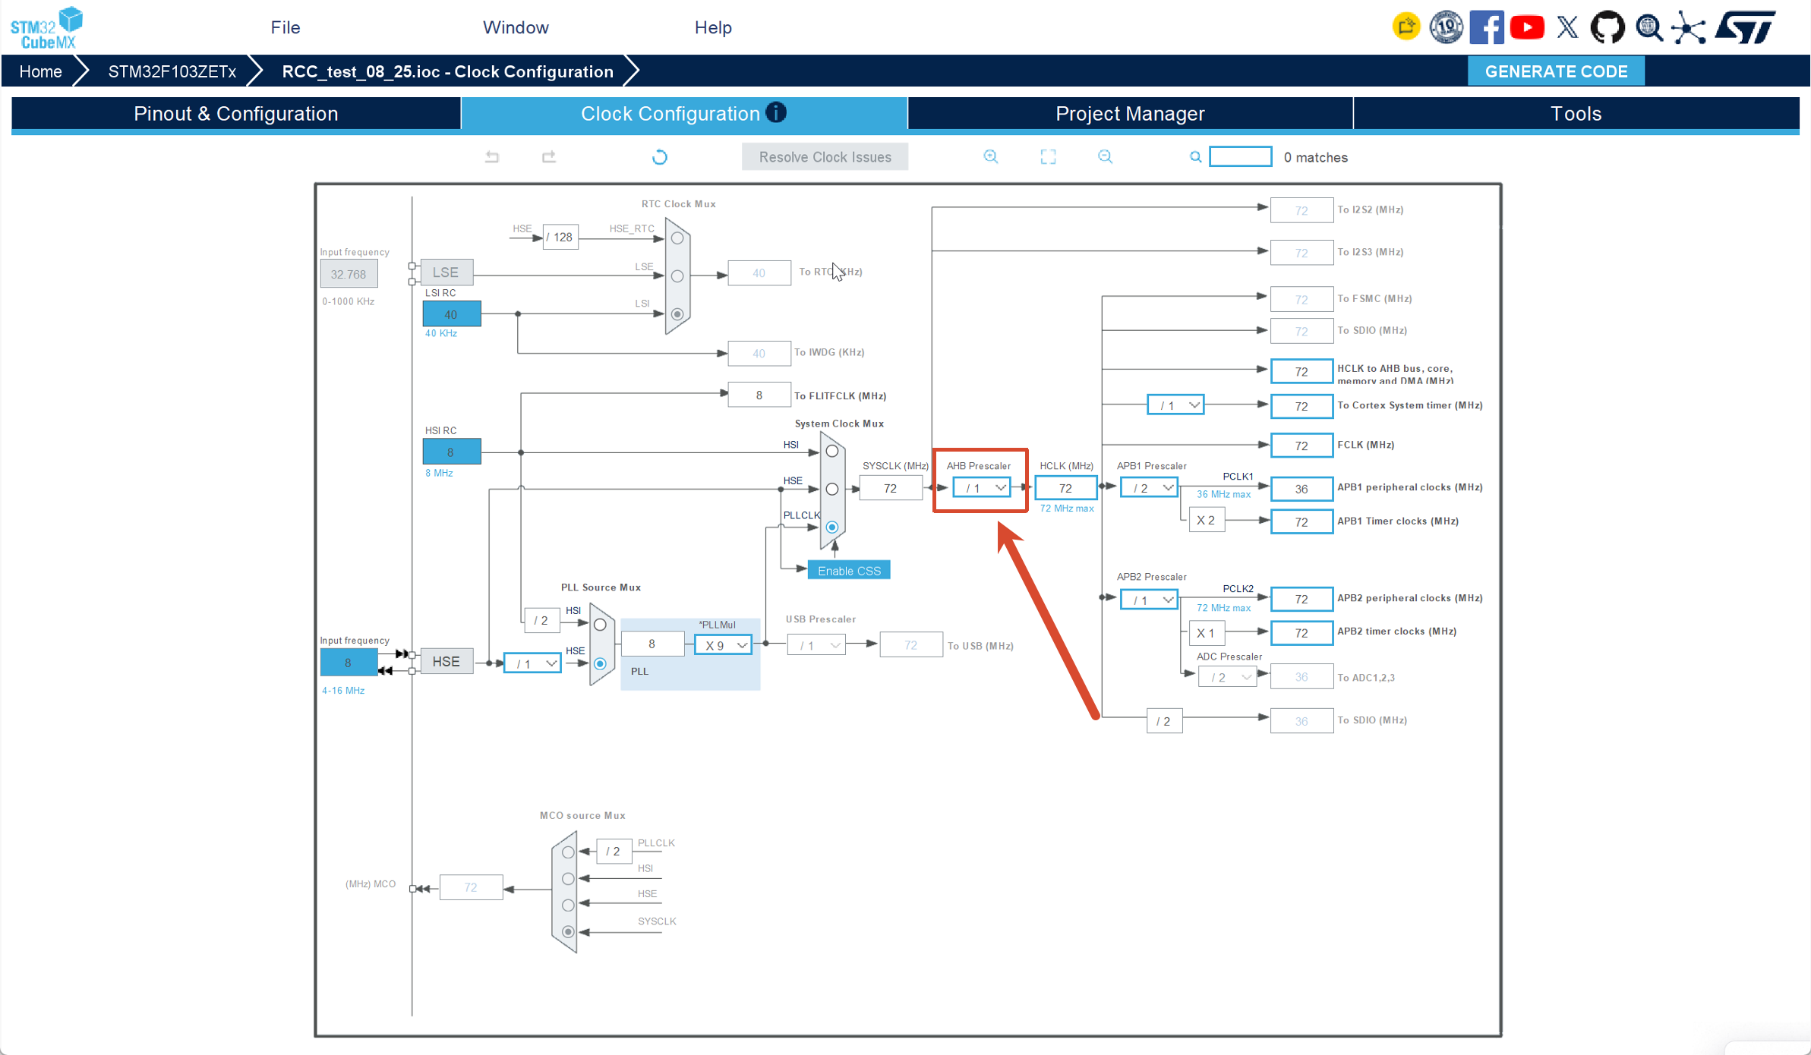Select HSE_RTC in RTC Clock Mux
The image size is (1811, 1055).
[677, 238]
